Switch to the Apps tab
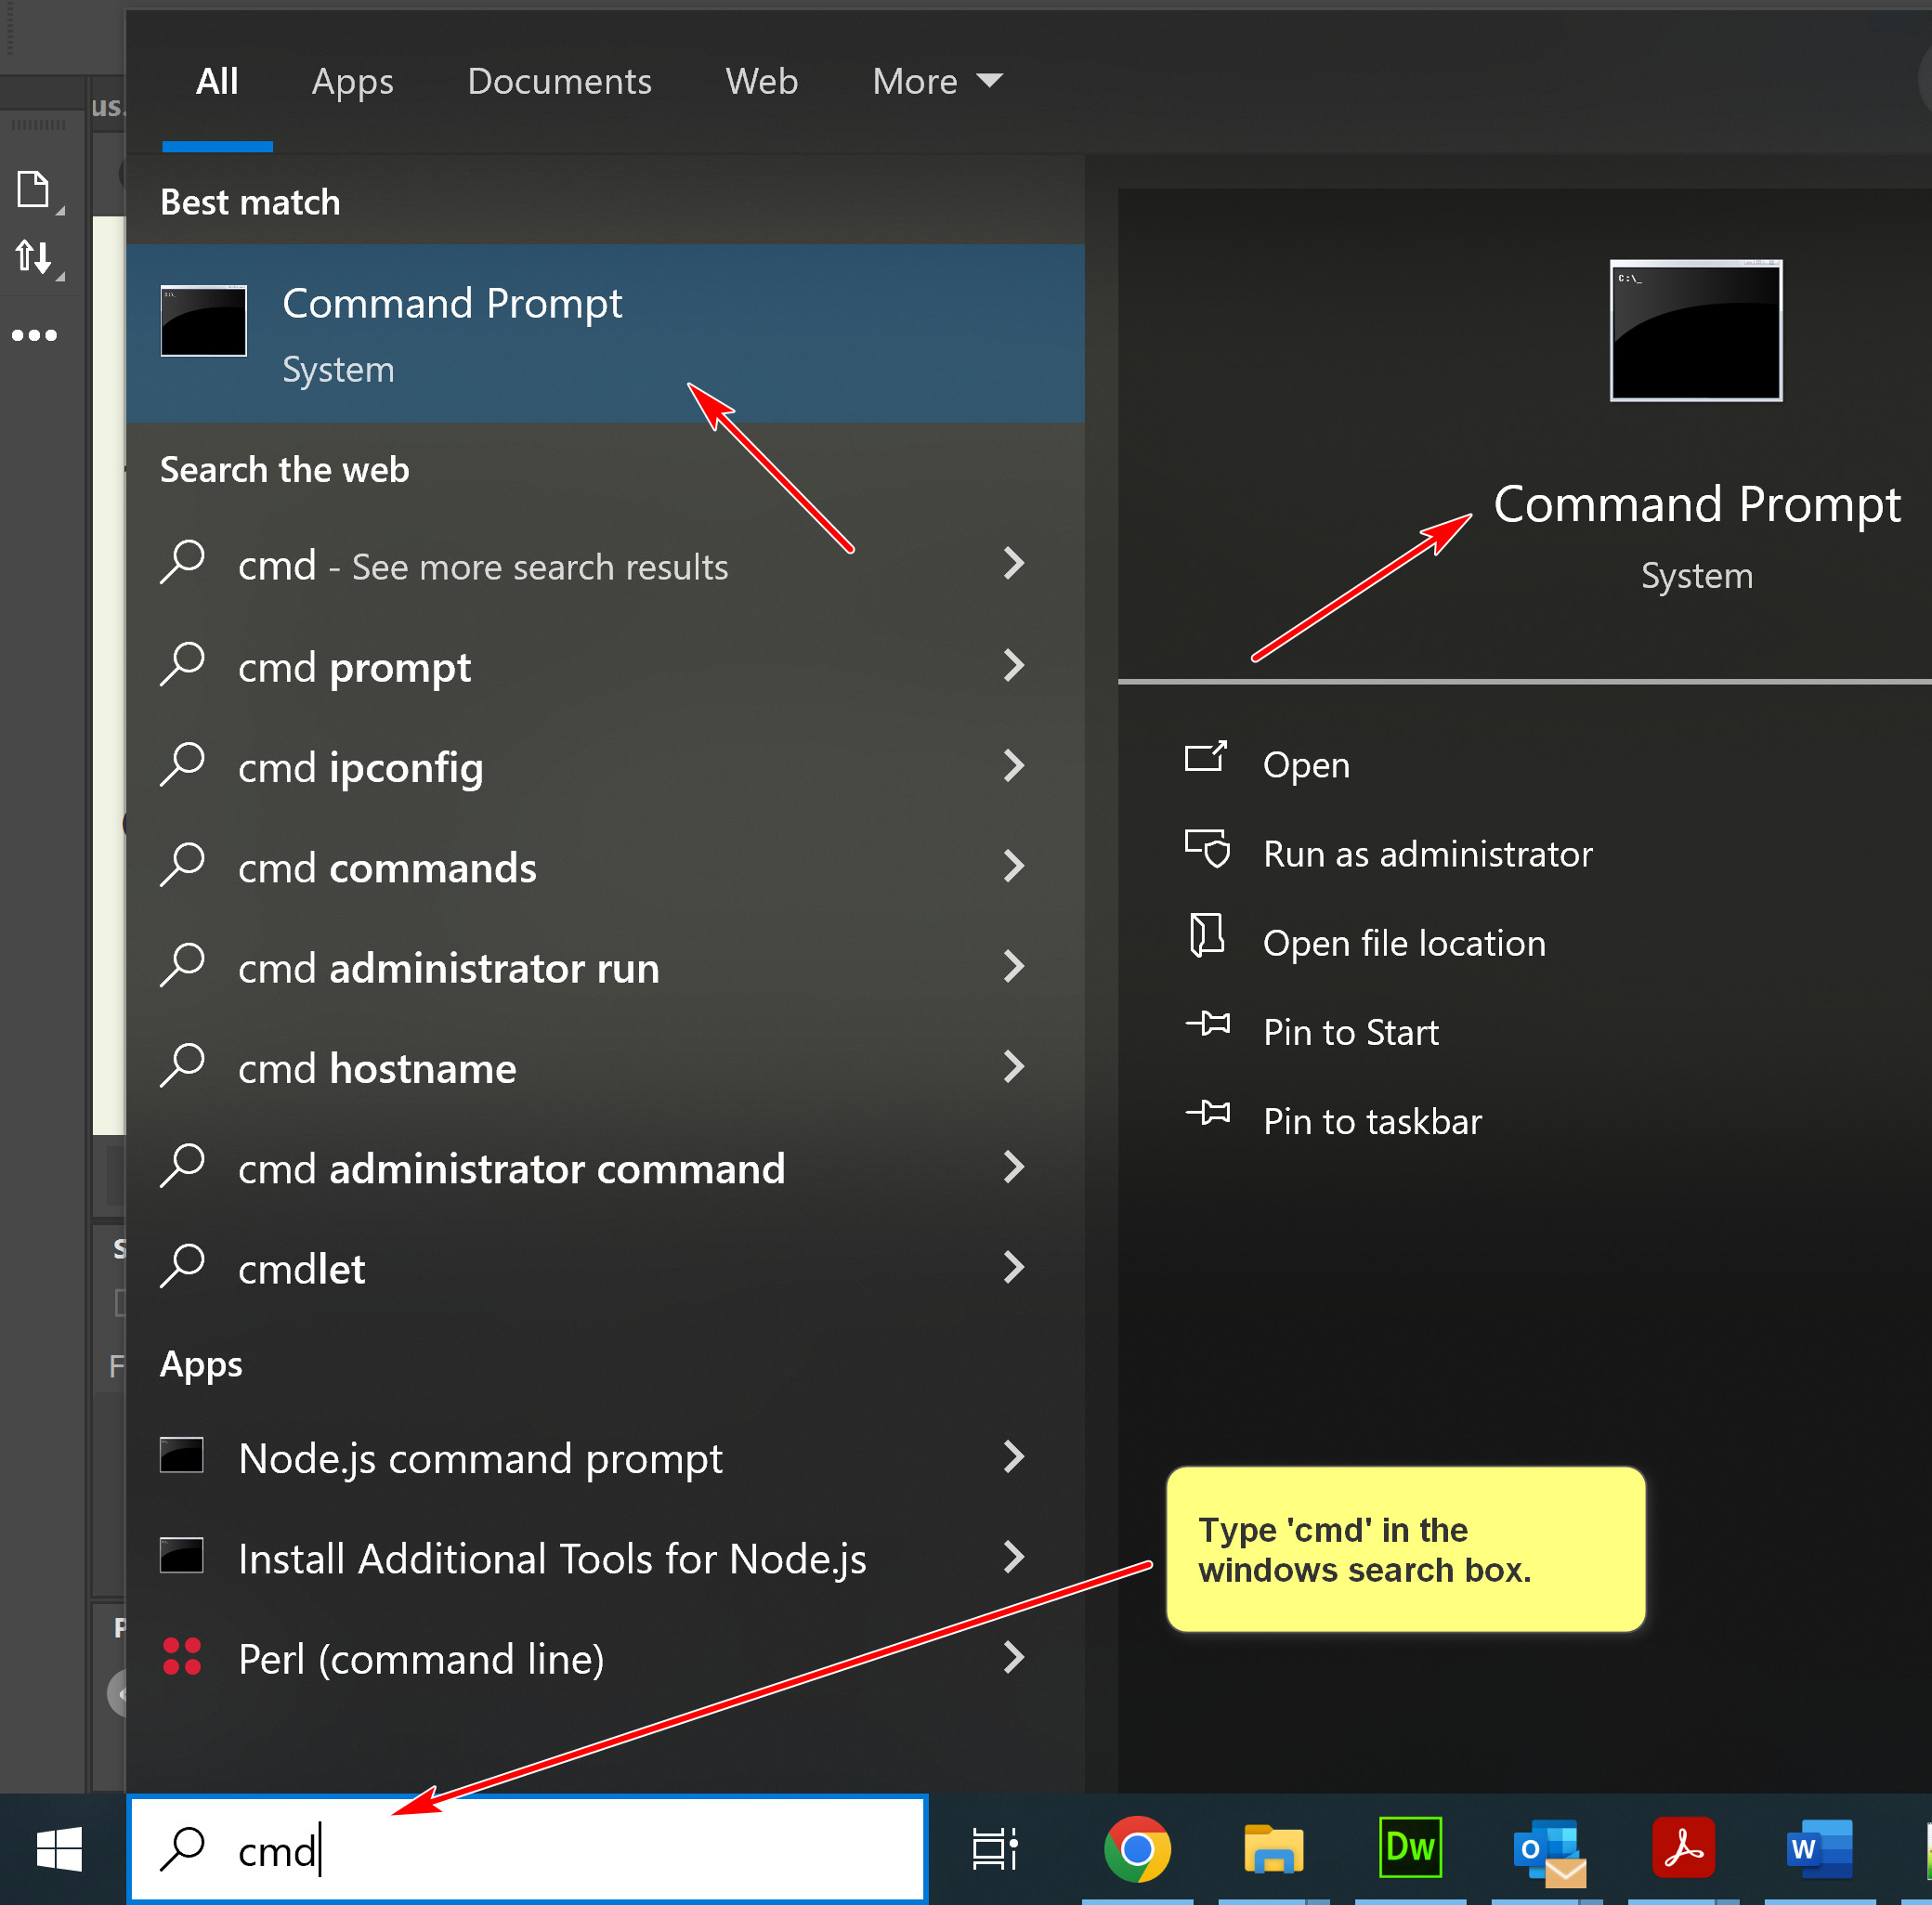This screenshot has width=1932, height=1905. (x=352, y=81)
